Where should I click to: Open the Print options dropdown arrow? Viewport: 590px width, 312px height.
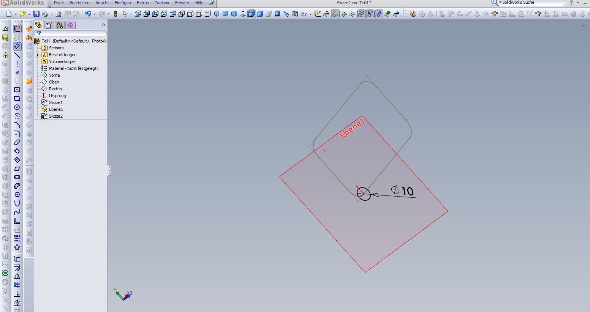click(x=51, y=14)
